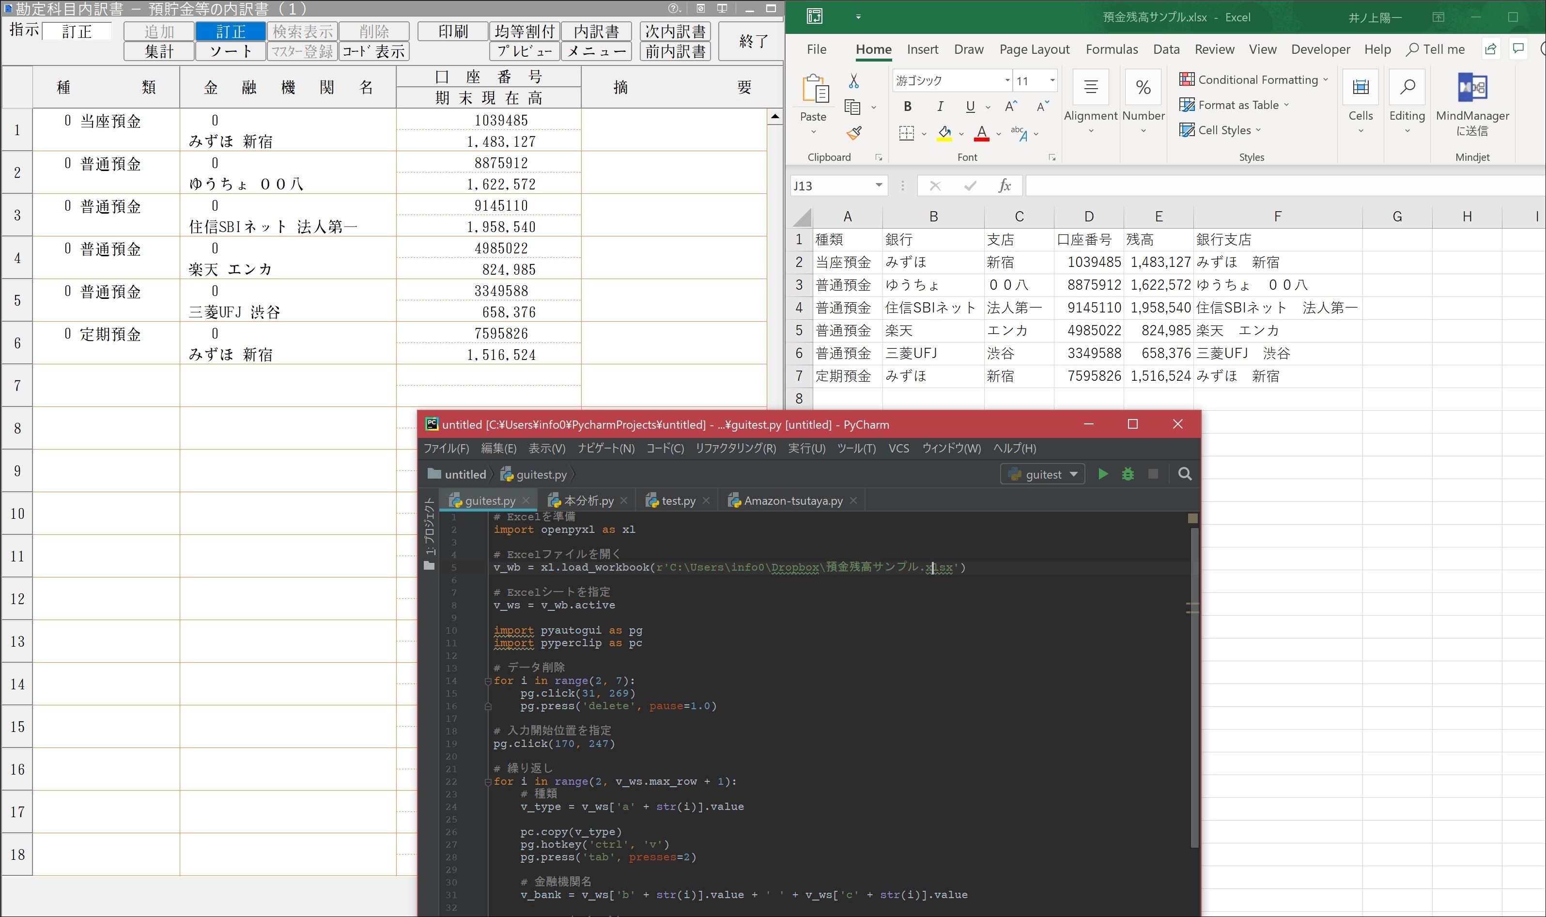Click the Insert Function fx icon
This screenshot has height=917, width=1546.
[1005, 186]
